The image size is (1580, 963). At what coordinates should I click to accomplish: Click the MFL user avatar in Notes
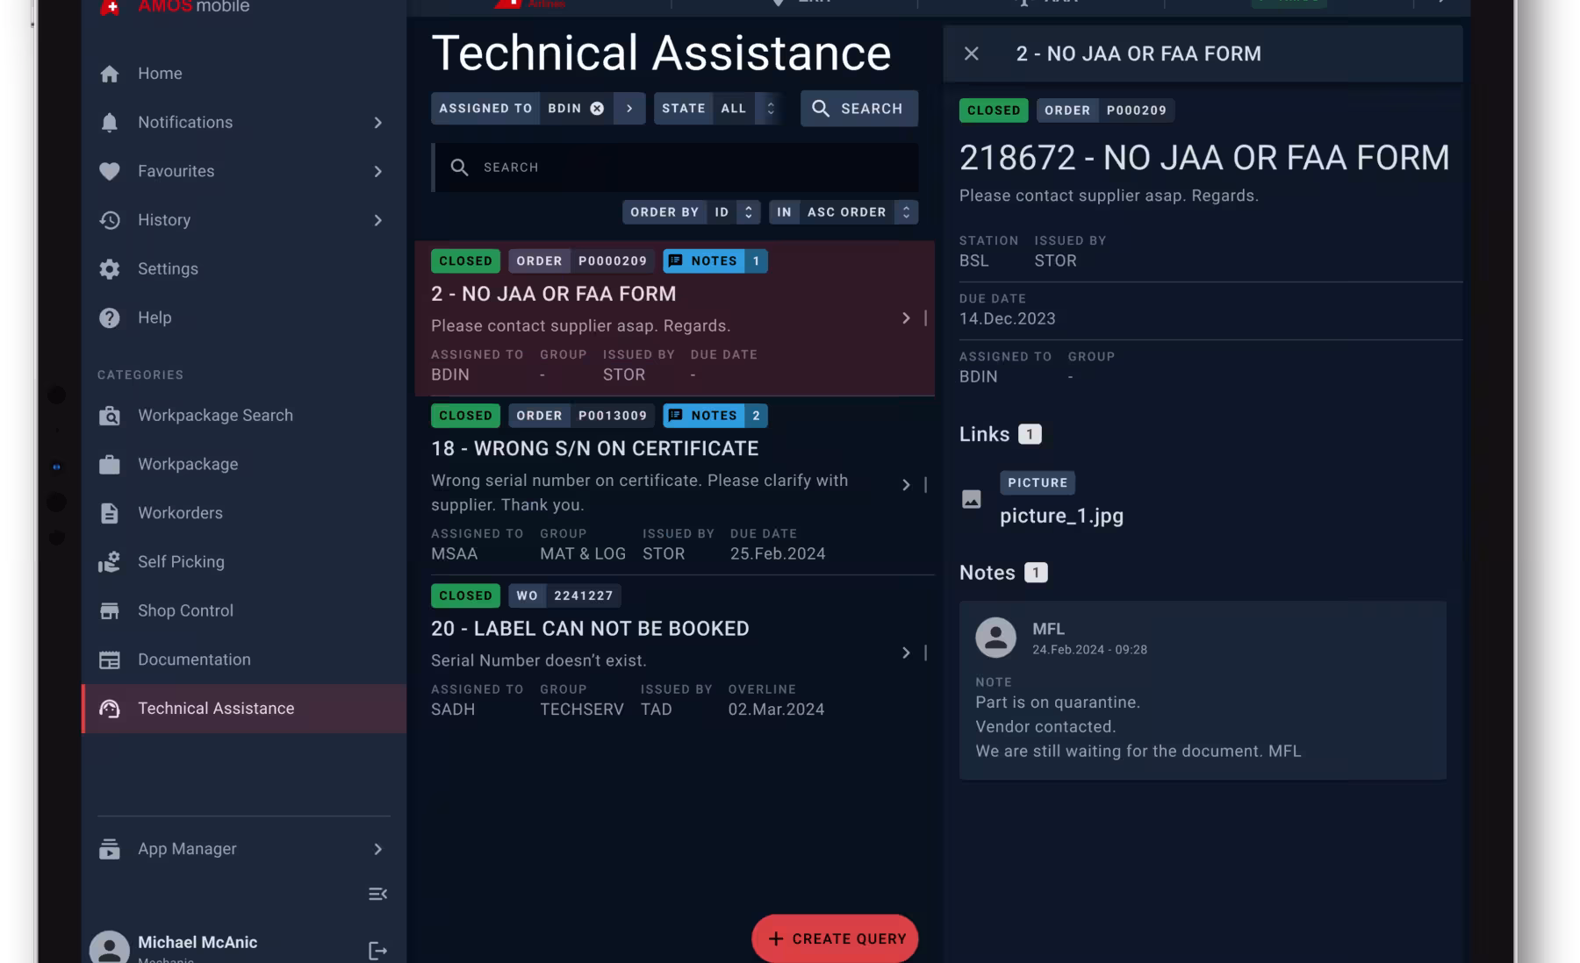tap(995, 637)
